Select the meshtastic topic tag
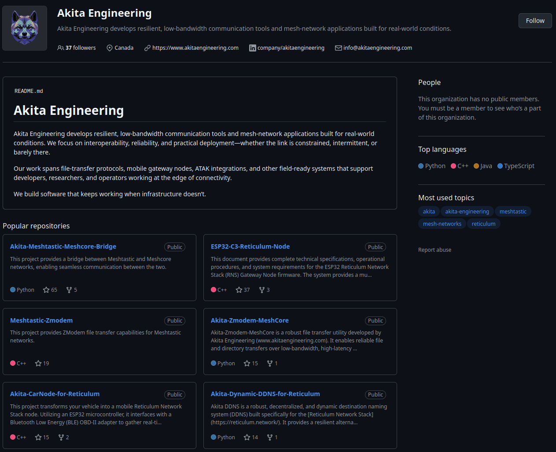Image resolution: width=556 pixels, height=452 pixels. [513, 212]
